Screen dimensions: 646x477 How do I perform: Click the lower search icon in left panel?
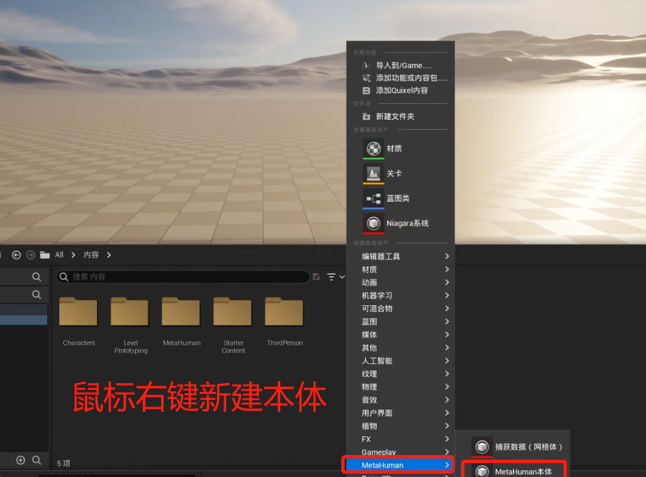37,295
